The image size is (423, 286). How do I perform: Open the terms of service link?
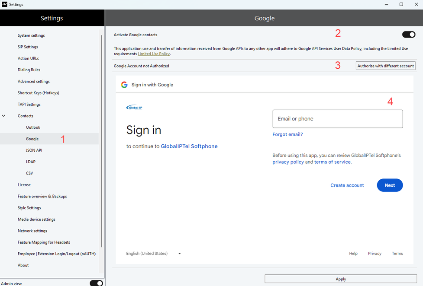tap(333, 162)
